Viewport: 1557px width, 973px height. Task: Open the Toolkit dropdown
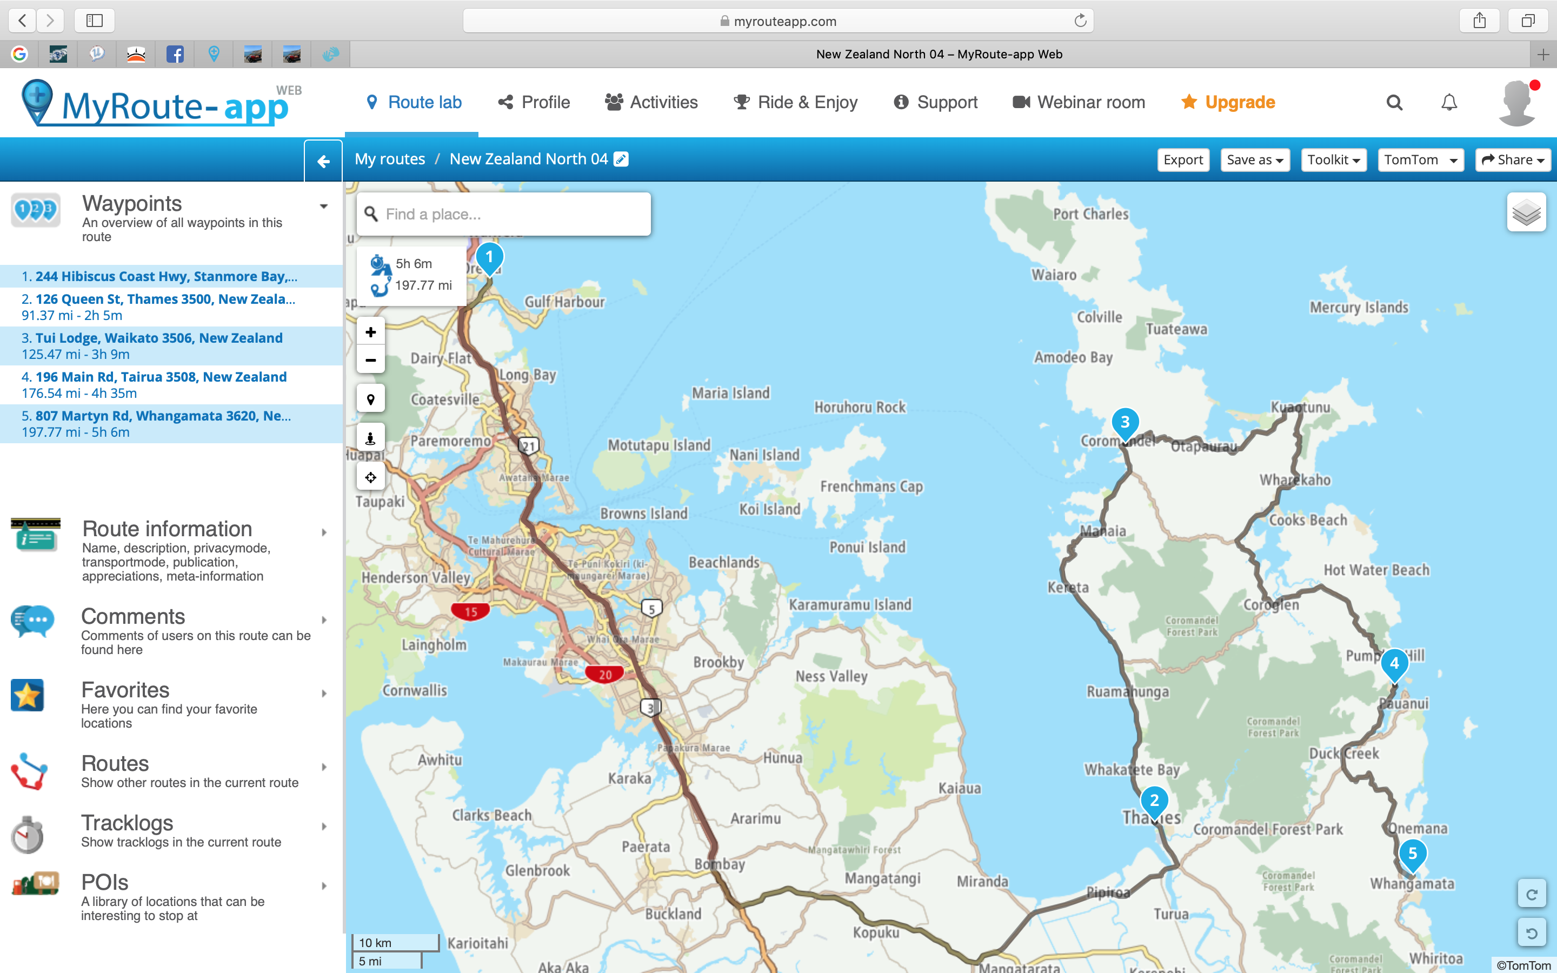pyautogui.click(x=1333, y=159)
